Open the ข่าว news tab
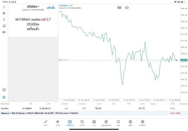 (94, 123)
